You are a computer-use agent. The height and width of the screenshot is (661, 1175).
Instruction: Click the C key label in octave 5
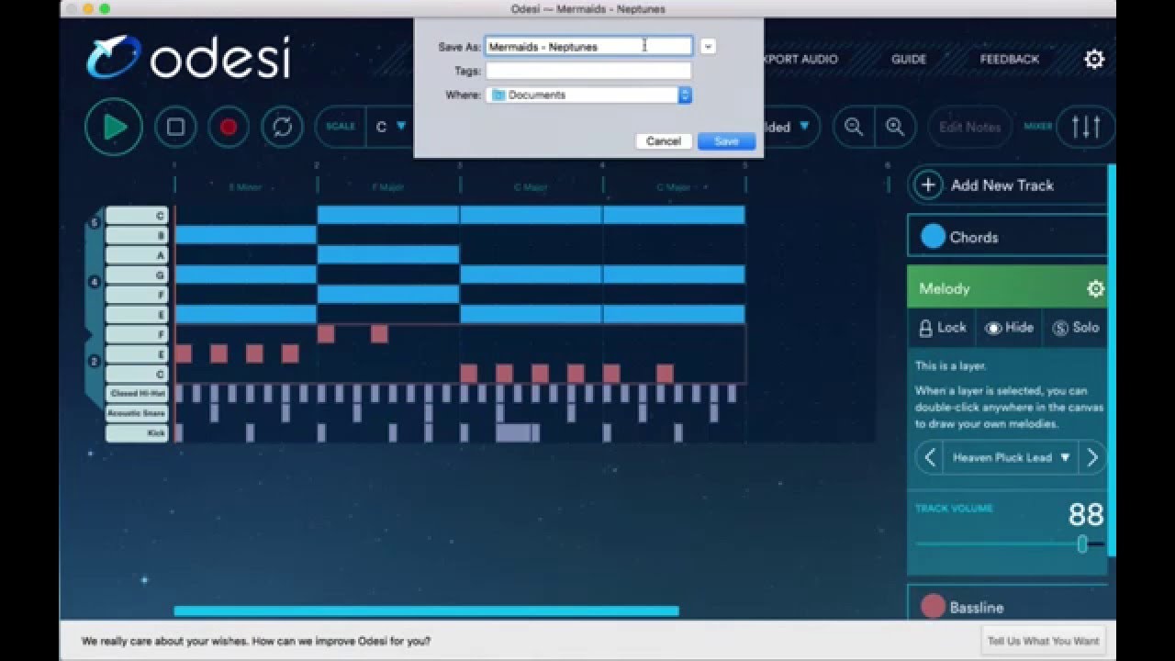pos(137,216)
